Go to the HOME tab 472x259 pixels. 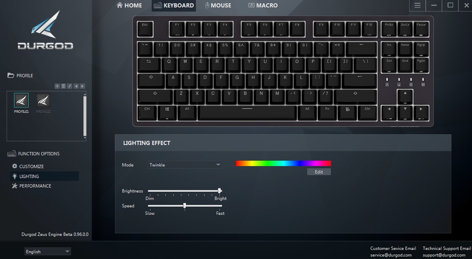coord(129,5)
